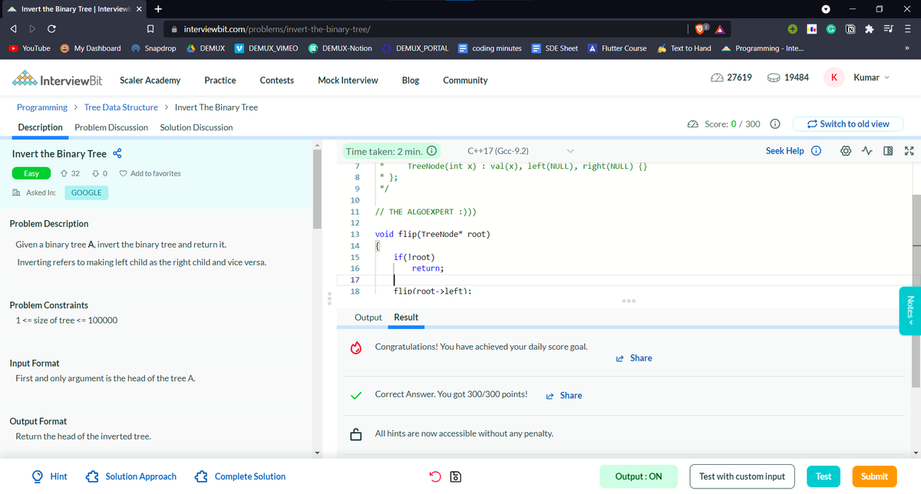Click the Grammarly extension icon
The width and height of the screenshot is (921, 494).
click(830, 30)
